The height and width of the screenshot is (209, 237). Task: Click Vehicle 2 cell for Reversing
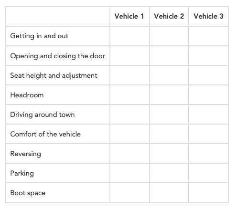(169, 154)
